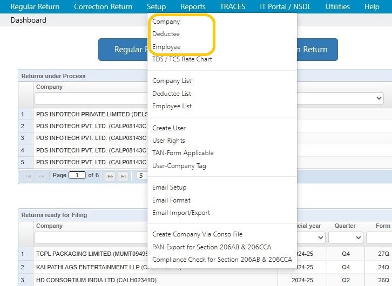Choose PAN Export for Section 206AB & 206CCA

point(212,247)
